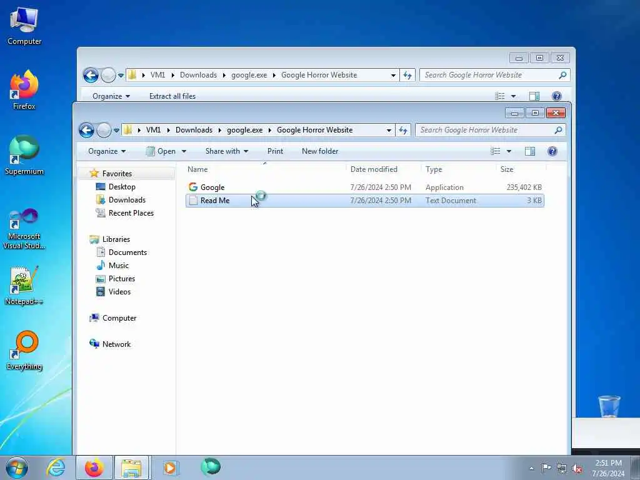Open Supermium from the taskbar
Image resolution: width=640 pixels, height=480 pixels.
211,467
